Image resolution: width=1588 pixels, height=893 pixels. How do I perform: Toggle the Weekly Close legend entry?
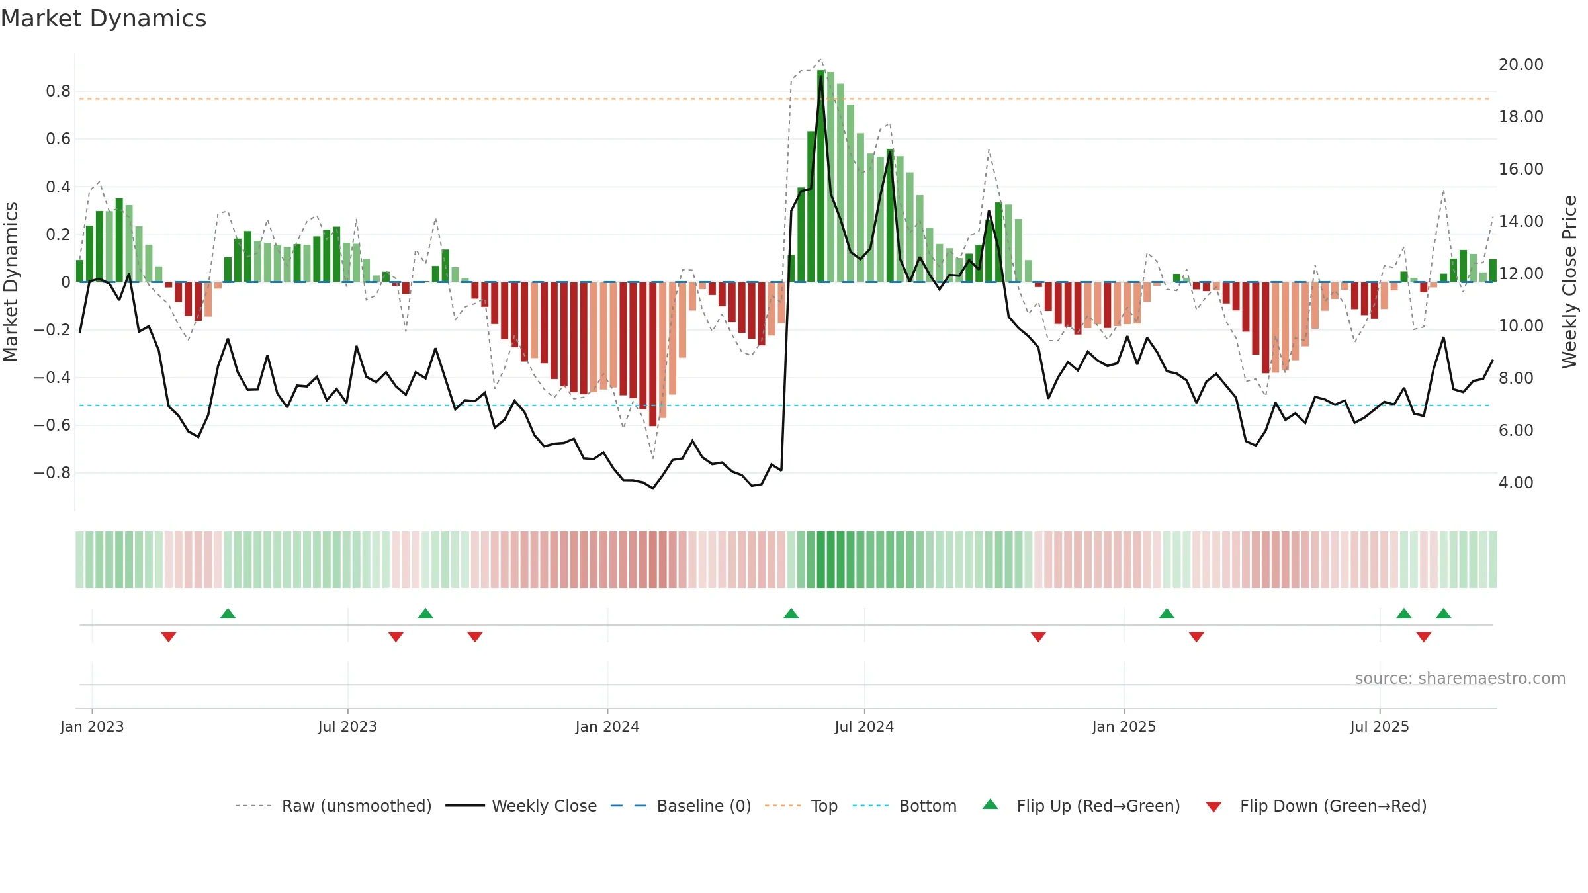(521, 806)
